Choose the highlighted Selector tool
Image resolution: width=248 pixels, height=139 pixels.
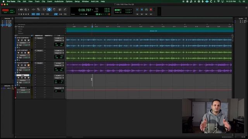(x=49, y=10)
